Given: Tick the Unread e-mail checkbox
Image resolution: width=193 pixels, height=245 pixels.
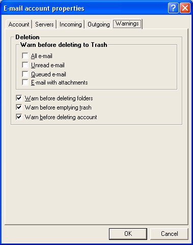Looking at the screenshot, I should pyautogui.click(x=25, y=65).
